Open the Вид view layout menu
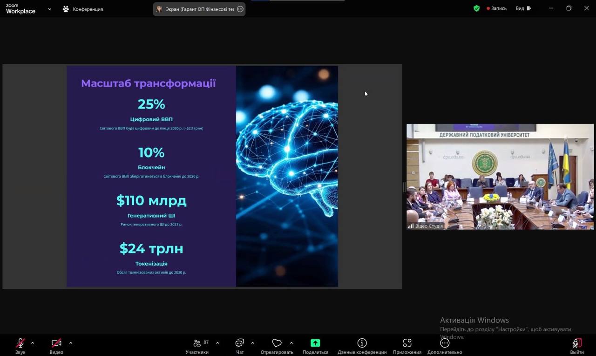596x356 pixels. click(523, 8)
